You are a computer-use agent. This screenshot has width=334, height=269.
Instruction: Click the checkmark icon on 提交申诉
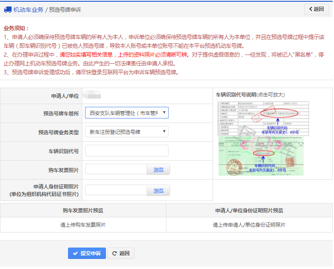[75, 253]
